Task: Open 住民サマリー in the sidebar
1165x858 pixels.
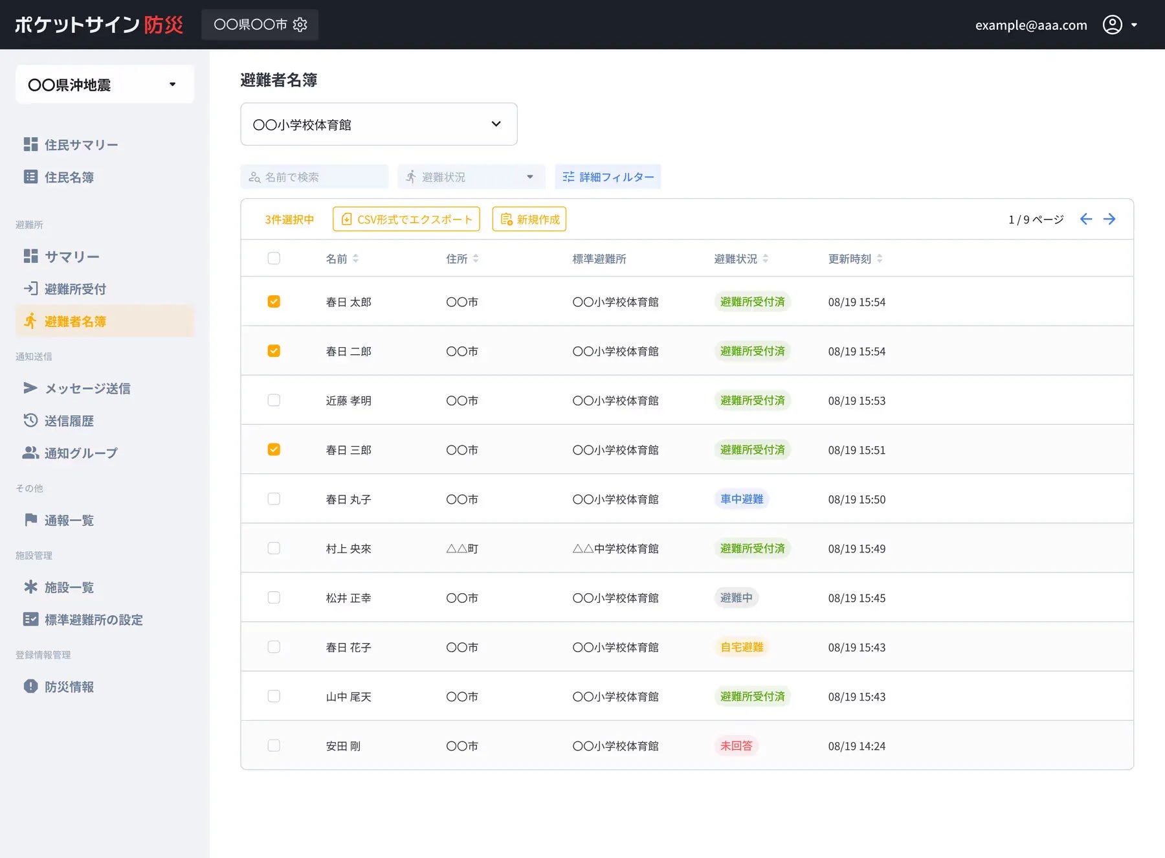Action: pos(105,144)
